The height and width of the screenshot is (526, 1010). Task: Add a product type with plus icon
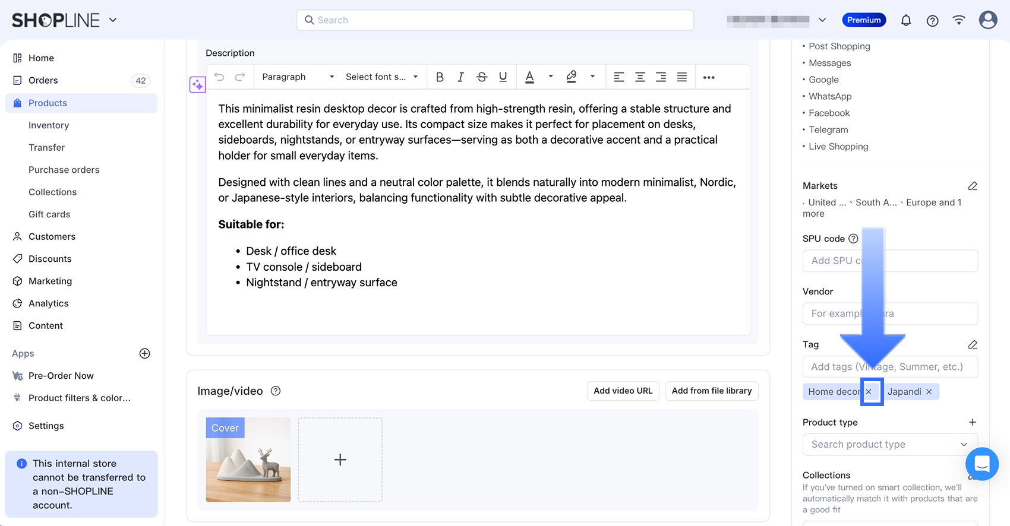pyautogui.click(x=973, y=422)
